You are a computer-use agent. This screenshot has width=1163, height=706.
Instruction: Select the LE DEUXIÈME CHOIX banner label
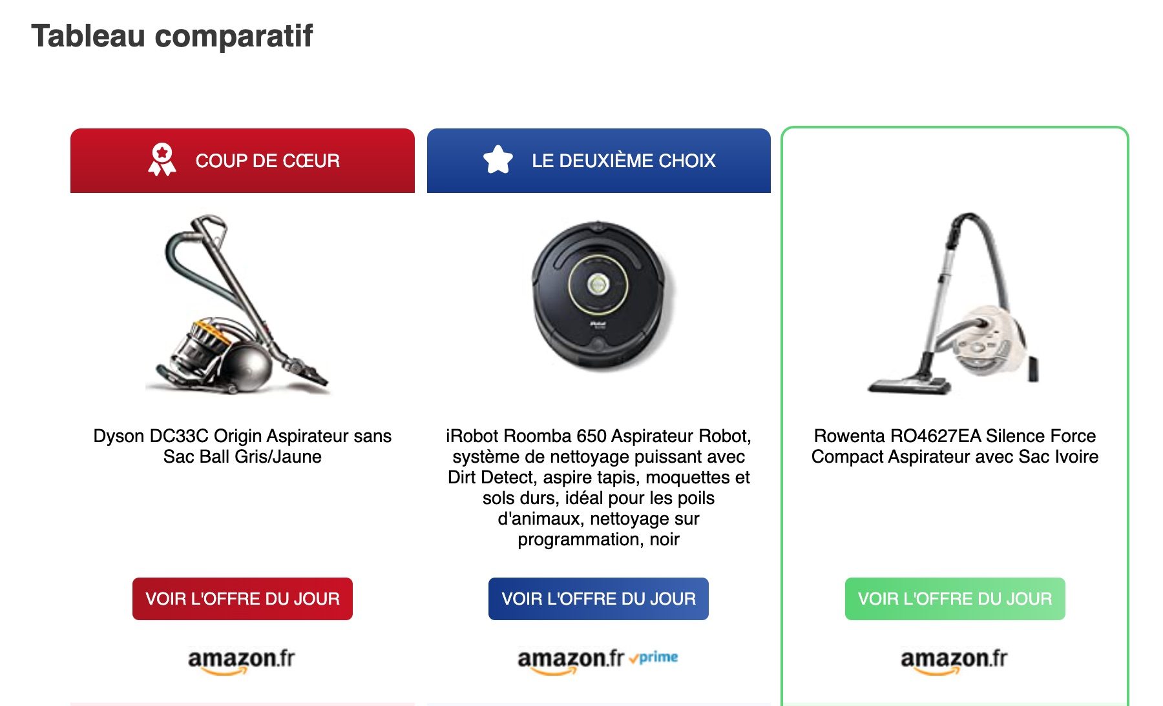(x=623, y=161)
